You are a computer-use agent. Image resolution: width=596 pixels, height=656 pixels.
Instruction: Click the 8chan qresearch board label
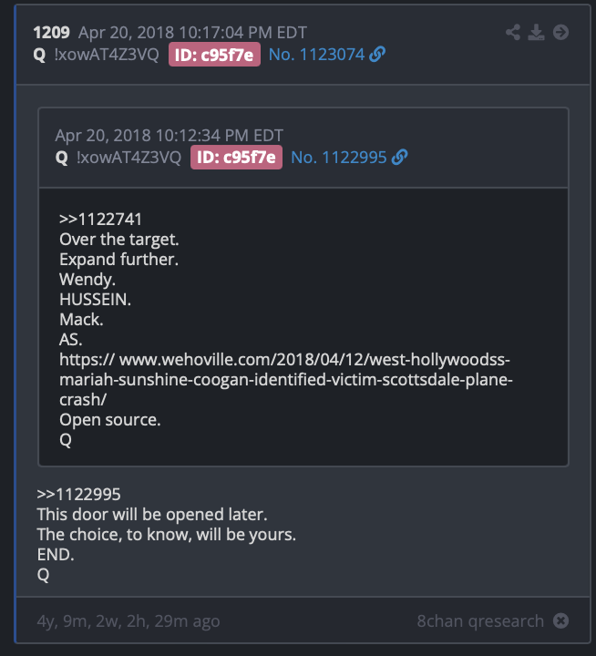point(480,620)
